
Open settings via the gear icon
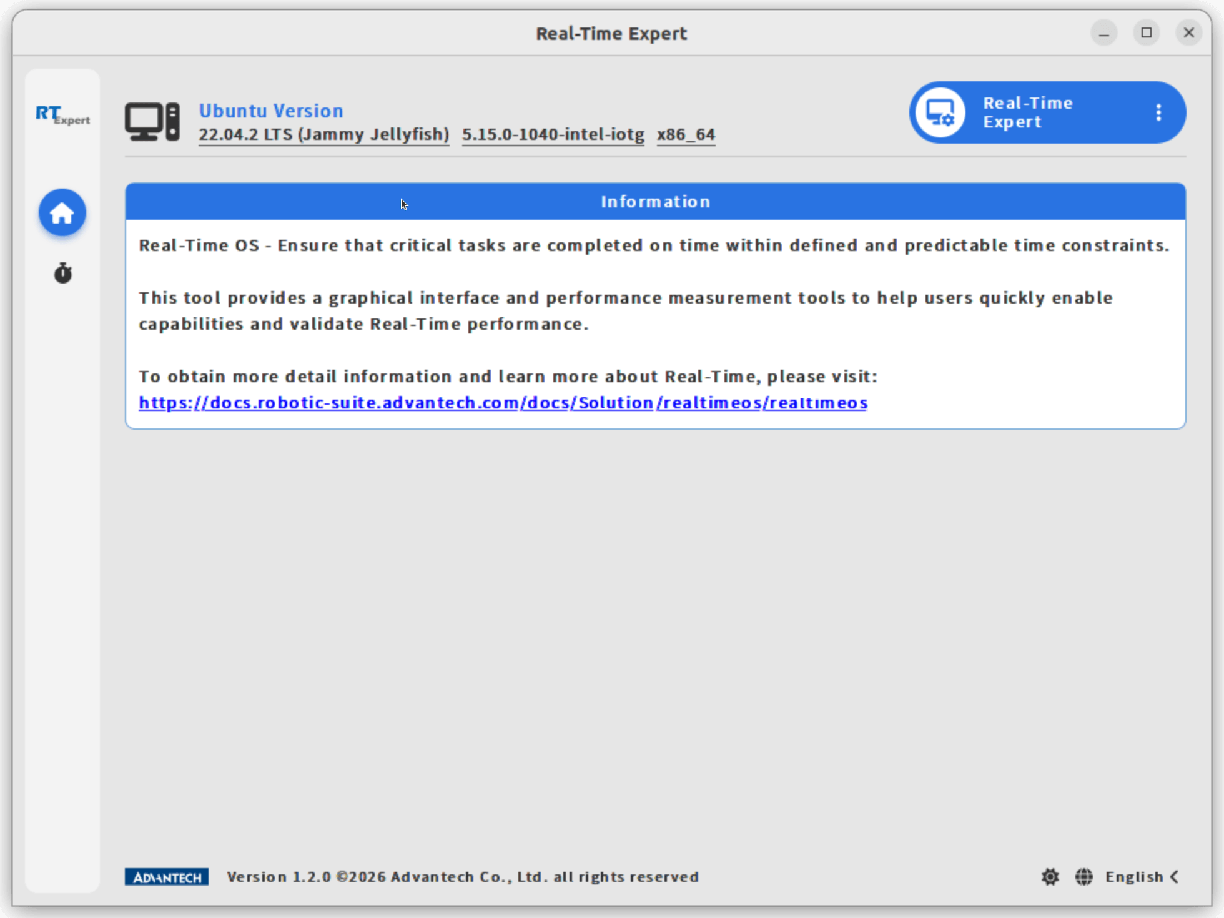tap(1050, 876)
